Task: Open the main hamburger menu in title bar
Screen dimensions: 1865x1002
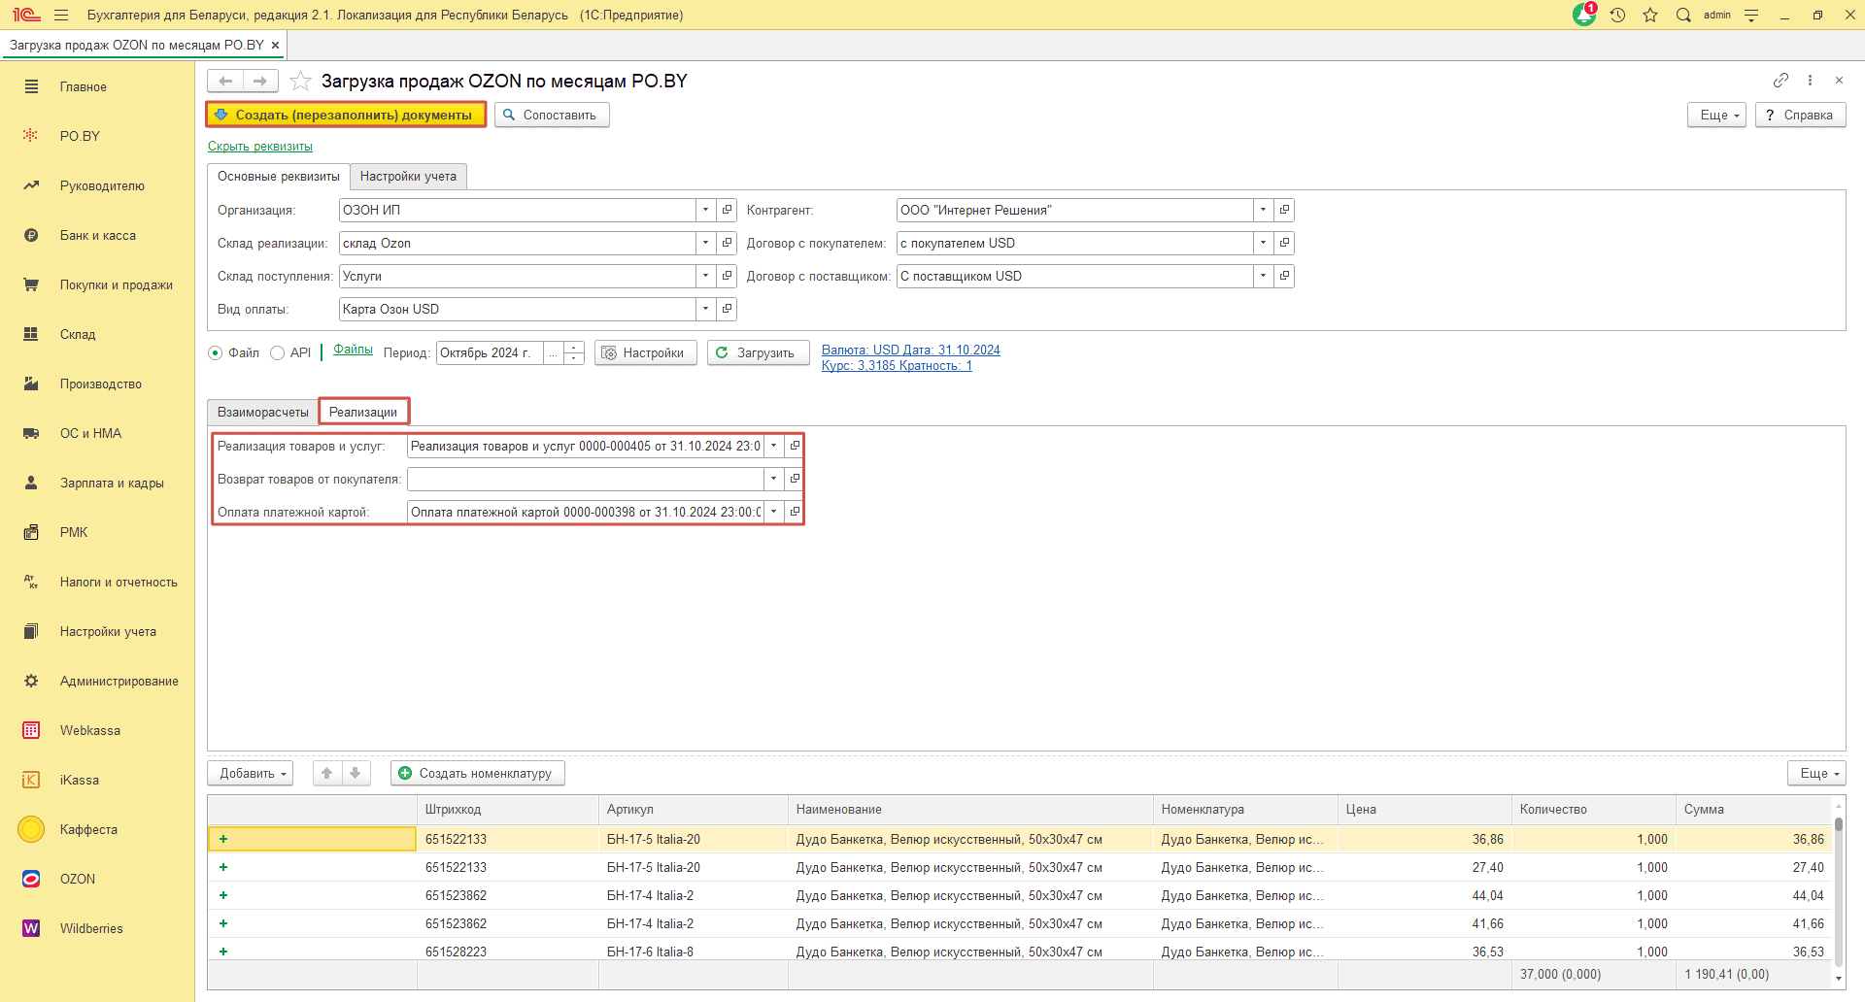Action: [x=61, y=16]
